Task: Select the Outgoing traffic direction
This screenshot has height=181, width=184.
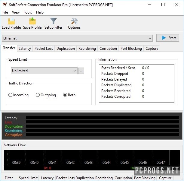Action: point(46,95)
